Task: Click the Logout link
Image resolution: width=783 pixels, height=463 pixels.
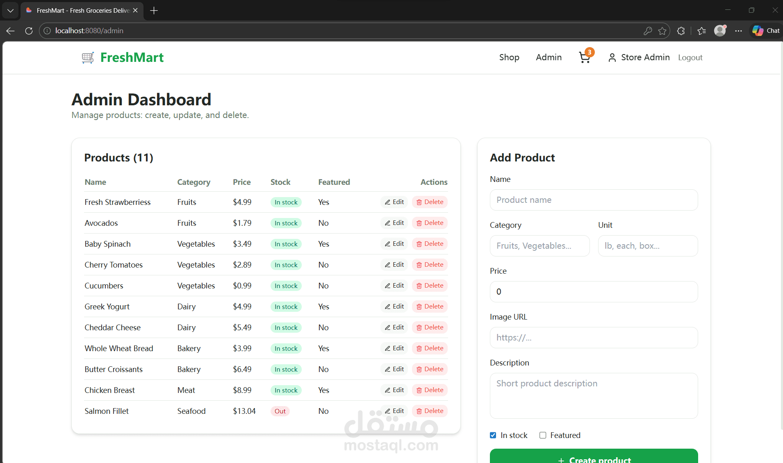Action: (x=690, y=58)
